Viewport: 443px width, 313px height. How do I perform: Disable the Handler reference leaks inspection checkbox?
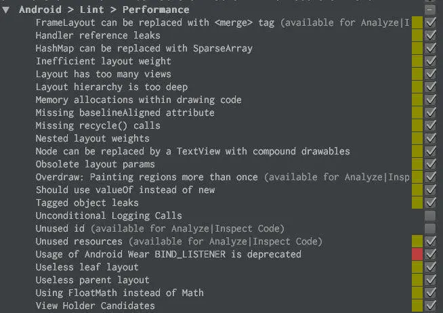[429, 36]
